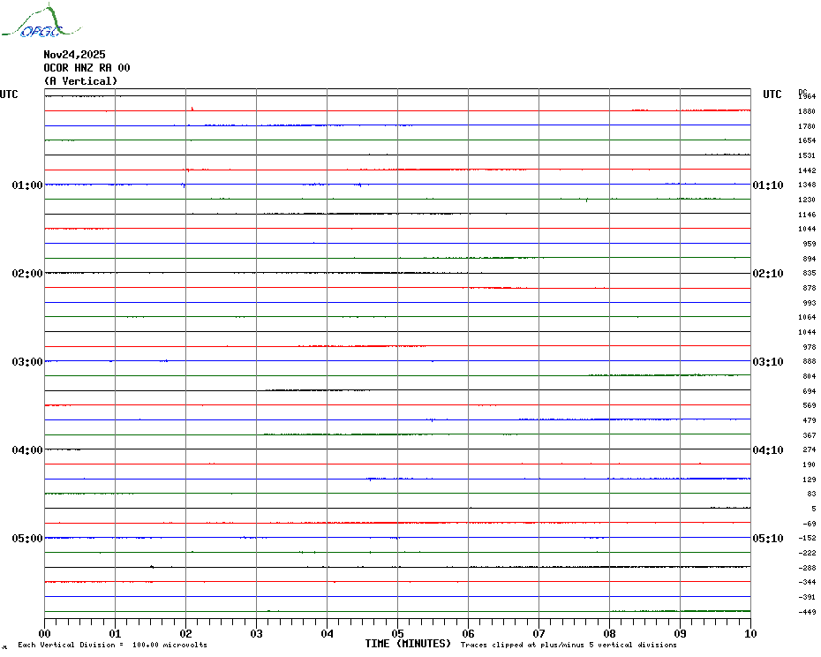
Task: Select the Nov24,2025 date text
Action: [74, 55]
